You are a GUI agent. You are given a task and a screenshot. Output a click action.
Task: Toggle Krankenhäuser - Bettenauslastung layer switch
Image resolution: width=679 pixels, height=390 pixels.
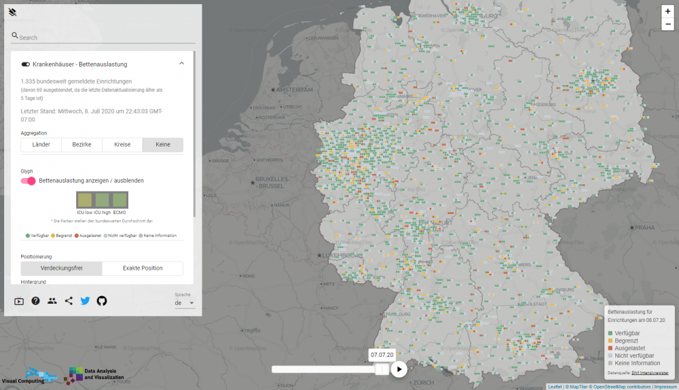tap(26, 64)
